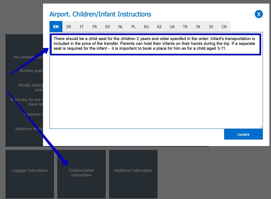Select the CN language tab

224,26
